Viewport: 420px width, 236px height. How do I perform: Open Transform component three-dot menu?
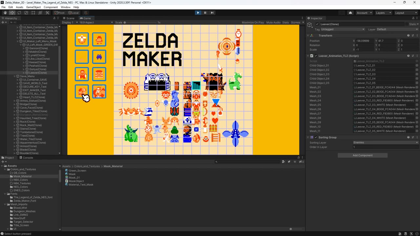point(417,35)
